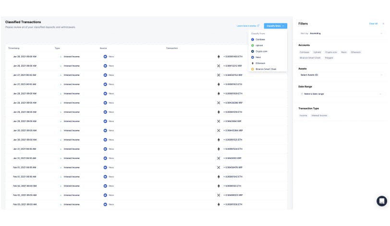Click the external-link icon beside Learn how it works
This screenshot has height=226, width=390.
pyautogui.click(x=258, y=25)
